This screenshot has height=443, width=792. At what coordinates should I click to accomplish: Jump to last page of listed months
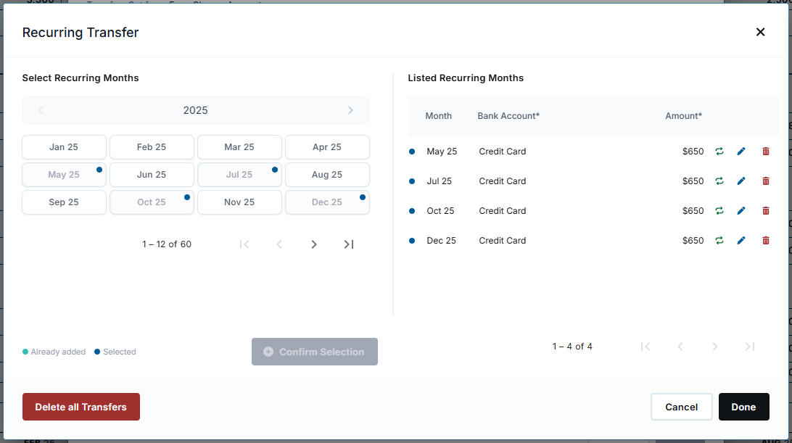pyautogui.click(x=750, y=347)
